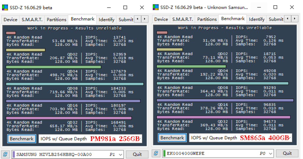Open Device tab in left window
Screen dimensions: 303x159
pyautogui.click(x=10, y=20)
